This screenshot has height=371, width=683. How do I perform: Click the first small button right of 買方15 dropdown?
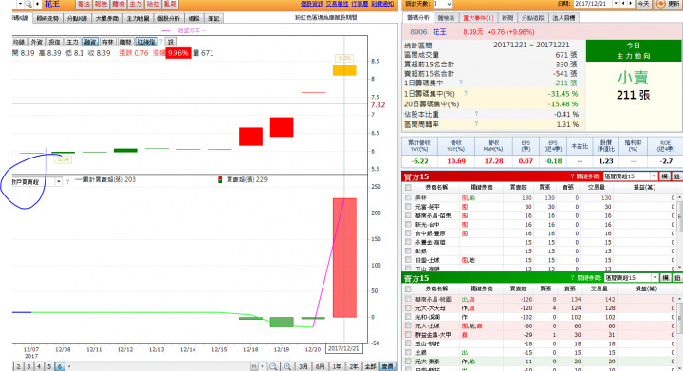[664, 176]
